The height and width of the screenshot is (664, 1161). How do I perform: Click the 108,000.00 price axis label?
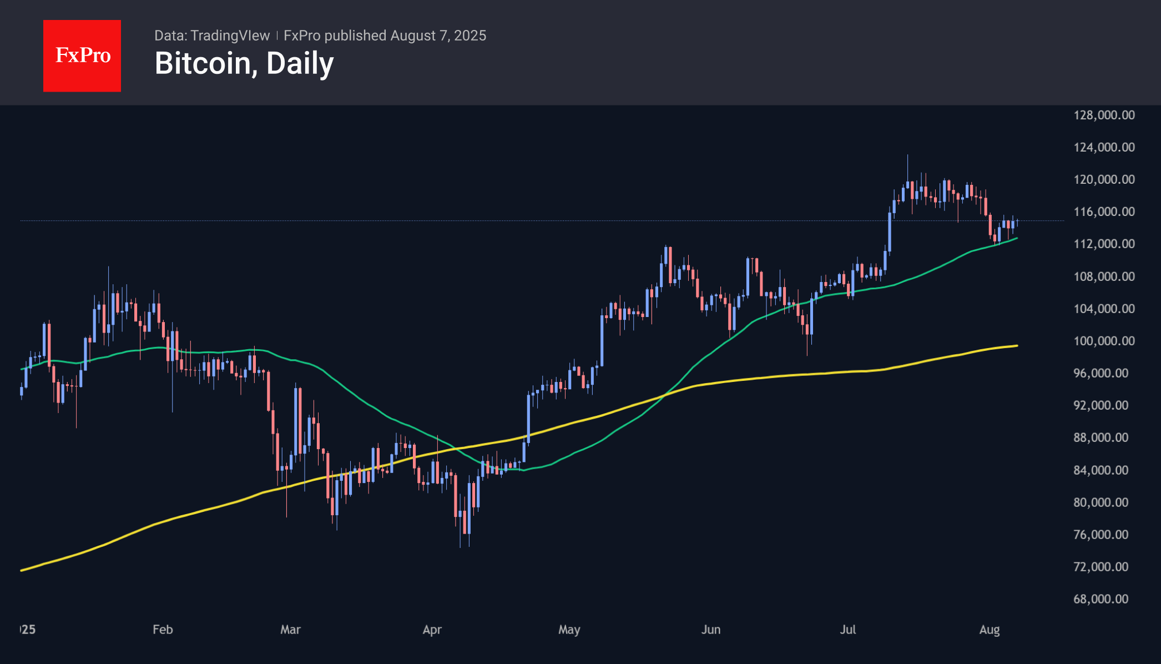point(1104,276)
